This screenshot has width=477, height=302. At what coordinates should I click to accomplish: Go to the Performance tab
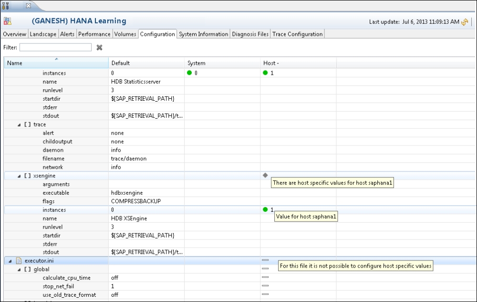coord(94,34)
